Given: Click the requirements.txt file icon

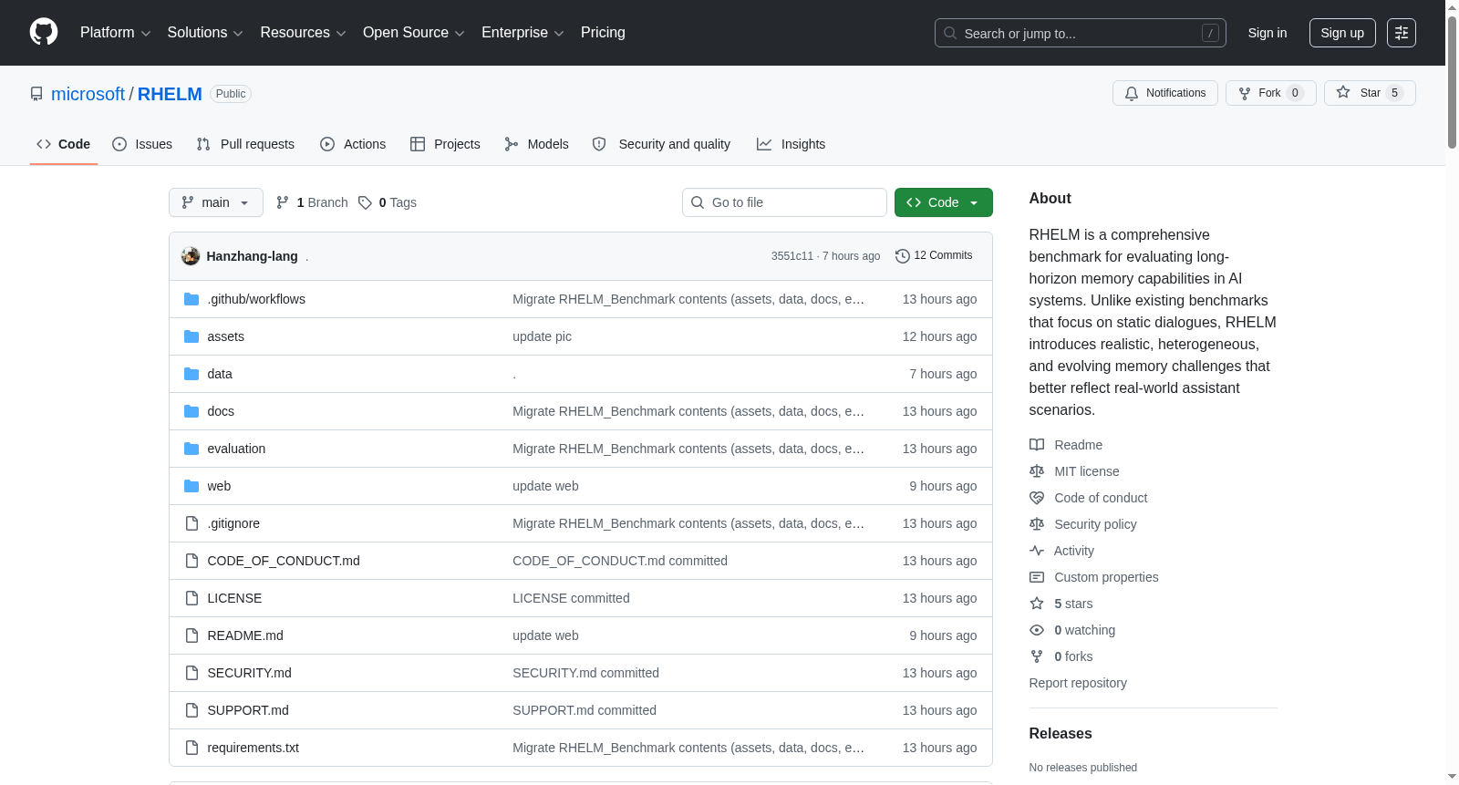Looking at the screenshot, I should point(191,748).
